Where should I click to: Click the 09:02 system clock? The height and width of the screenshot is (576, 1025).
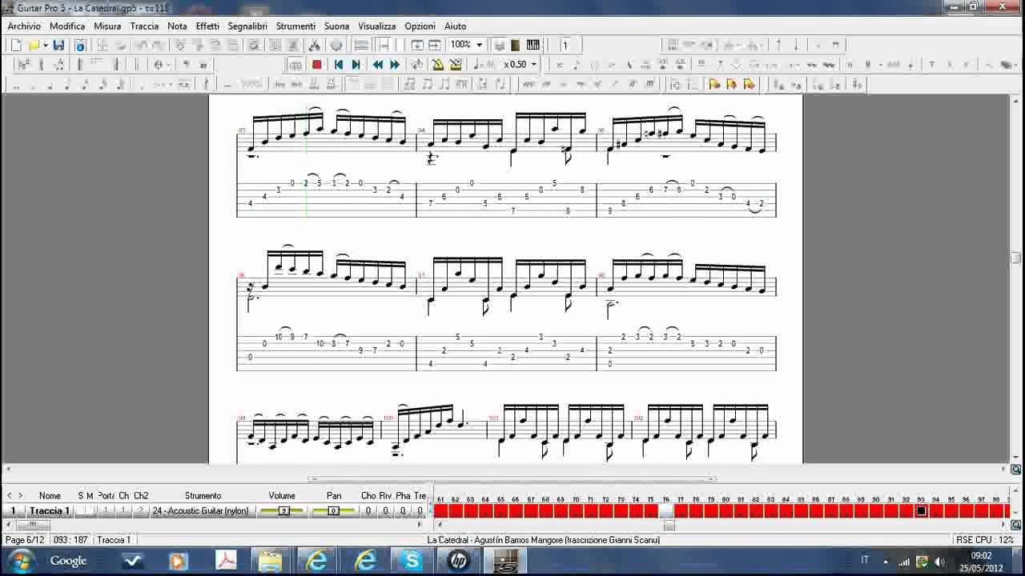(x=981, y=555)
